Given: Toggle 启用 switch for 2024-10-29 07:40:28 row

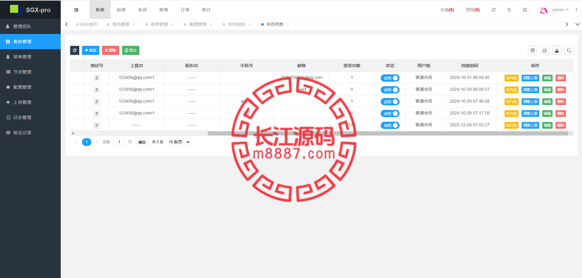Looking at the screenshot, I should tap(390, 102).
